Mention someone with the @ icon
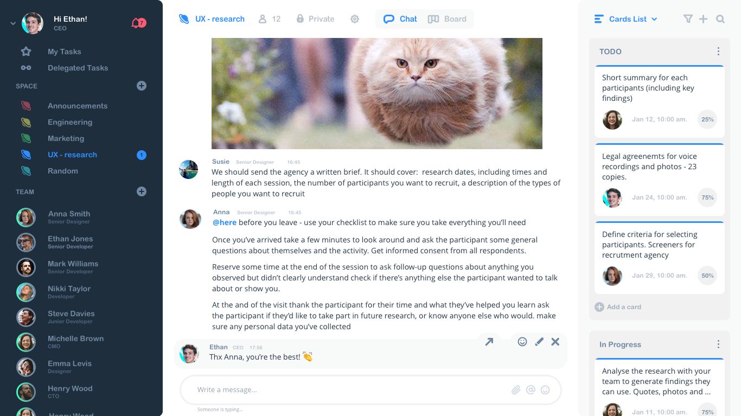Viewport: 741px width, 416px height. point(531,389)
